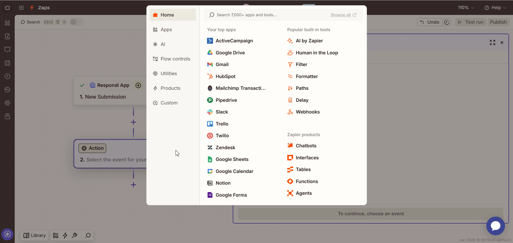Select AI by Zapier tool
The width and height of the screenshot is (513, 243).
[305, 41]
